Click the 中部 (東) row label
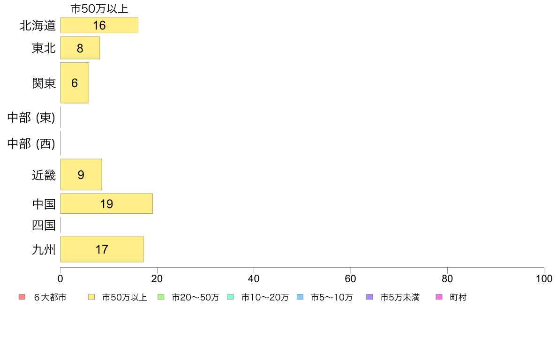The image size is (557, 345). 31,117
